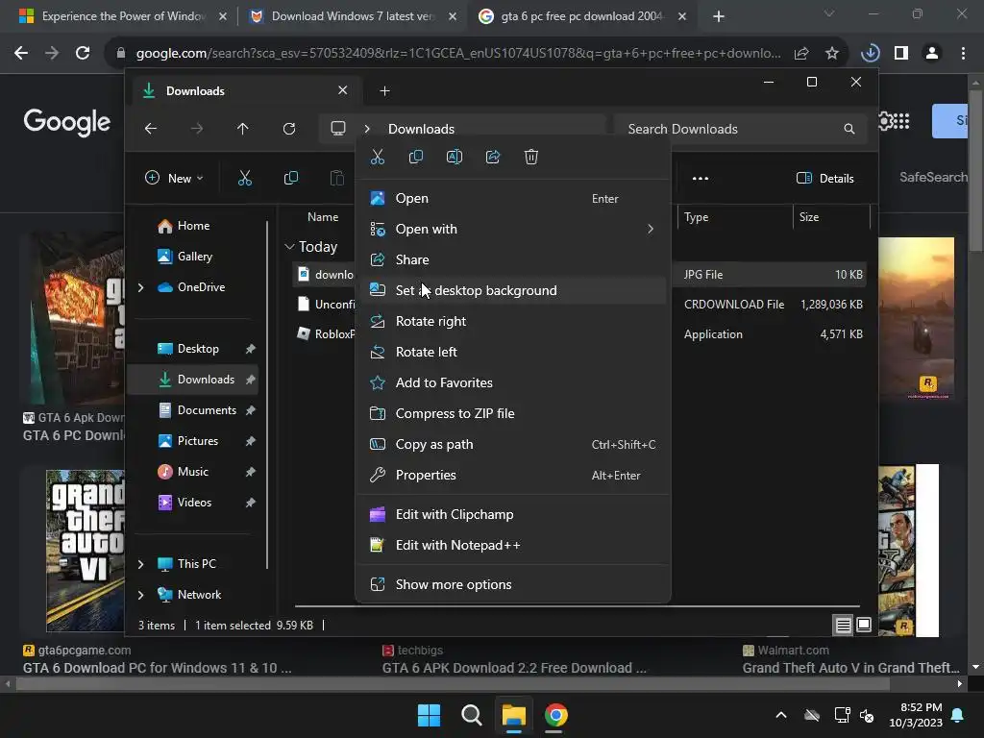Choose Open in the context menu
Screen dimensions: 984x738
pyautogui.click(x=513, y=198)
